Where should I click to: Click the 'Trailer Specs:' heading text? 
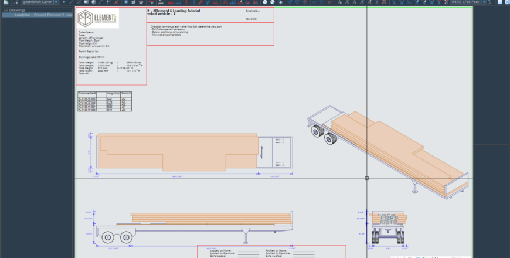pyautogui.click(x=86, y=32)
